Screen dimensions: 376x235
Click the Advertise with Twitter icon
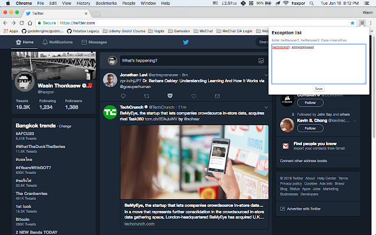click(x=283, y=209)
